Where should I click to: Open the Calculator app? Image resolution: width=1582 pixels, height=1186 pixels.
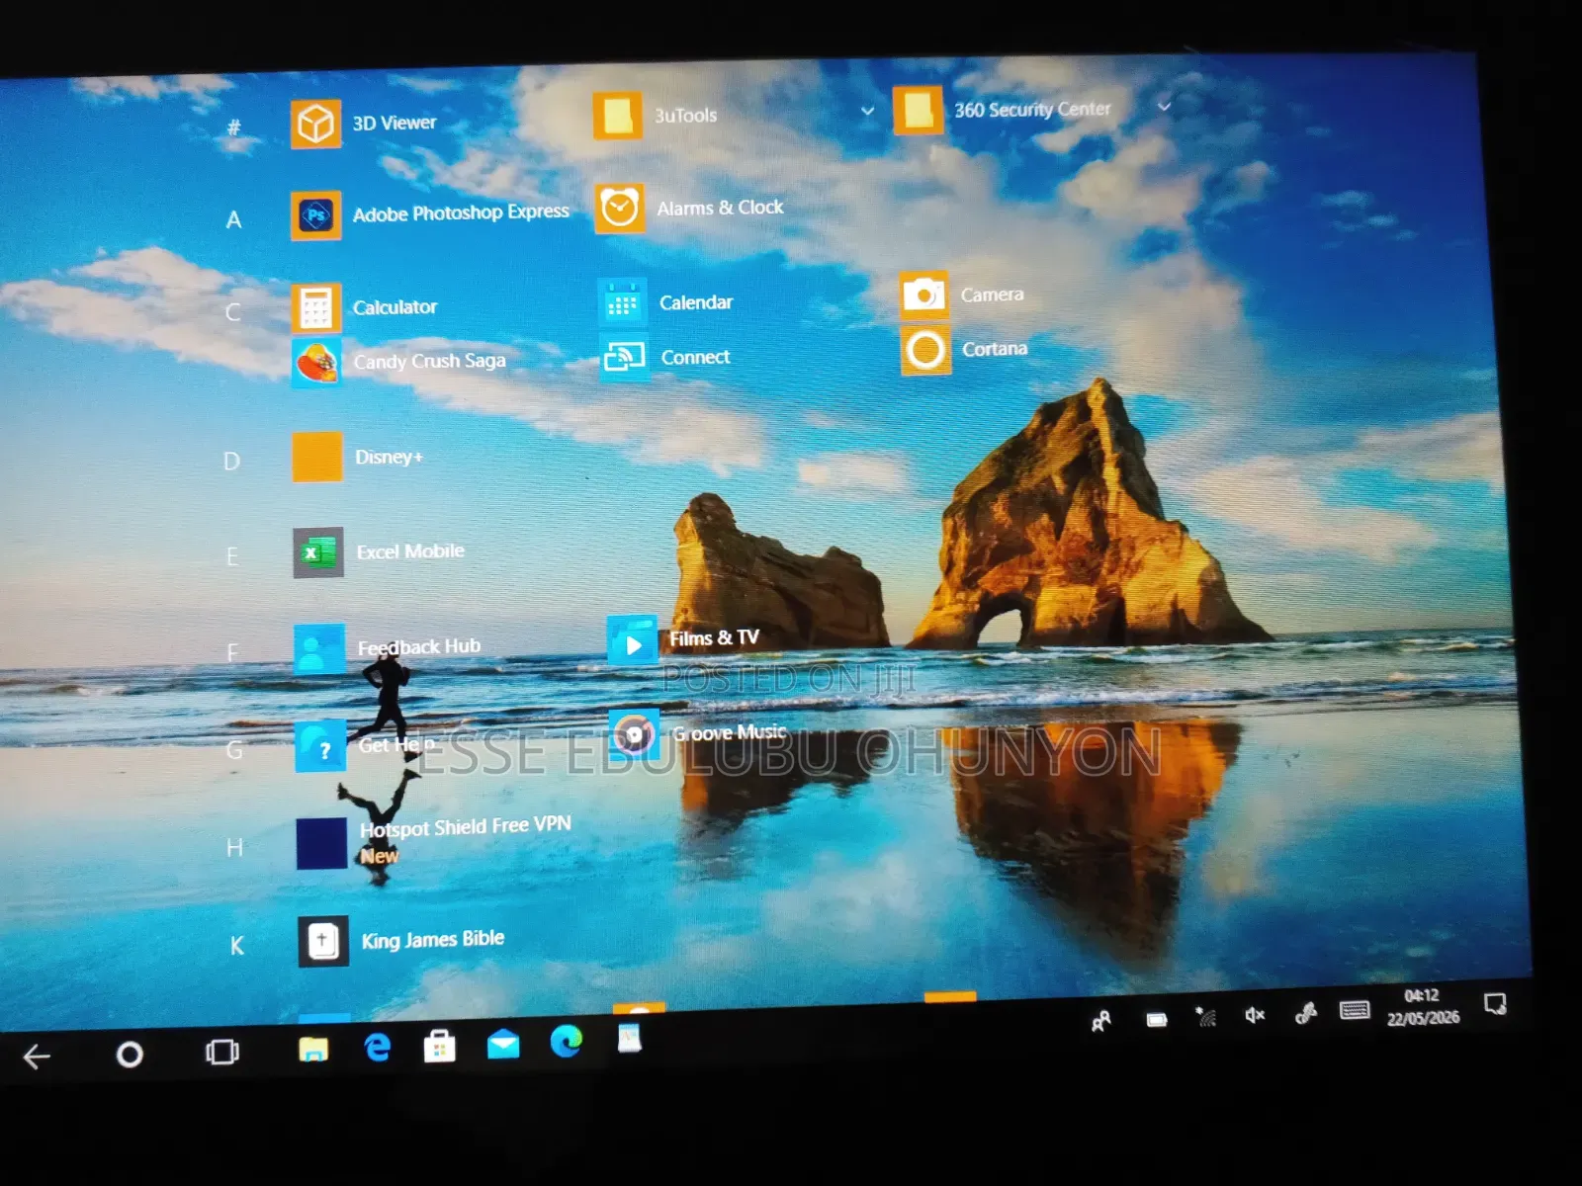coord(315,307)
